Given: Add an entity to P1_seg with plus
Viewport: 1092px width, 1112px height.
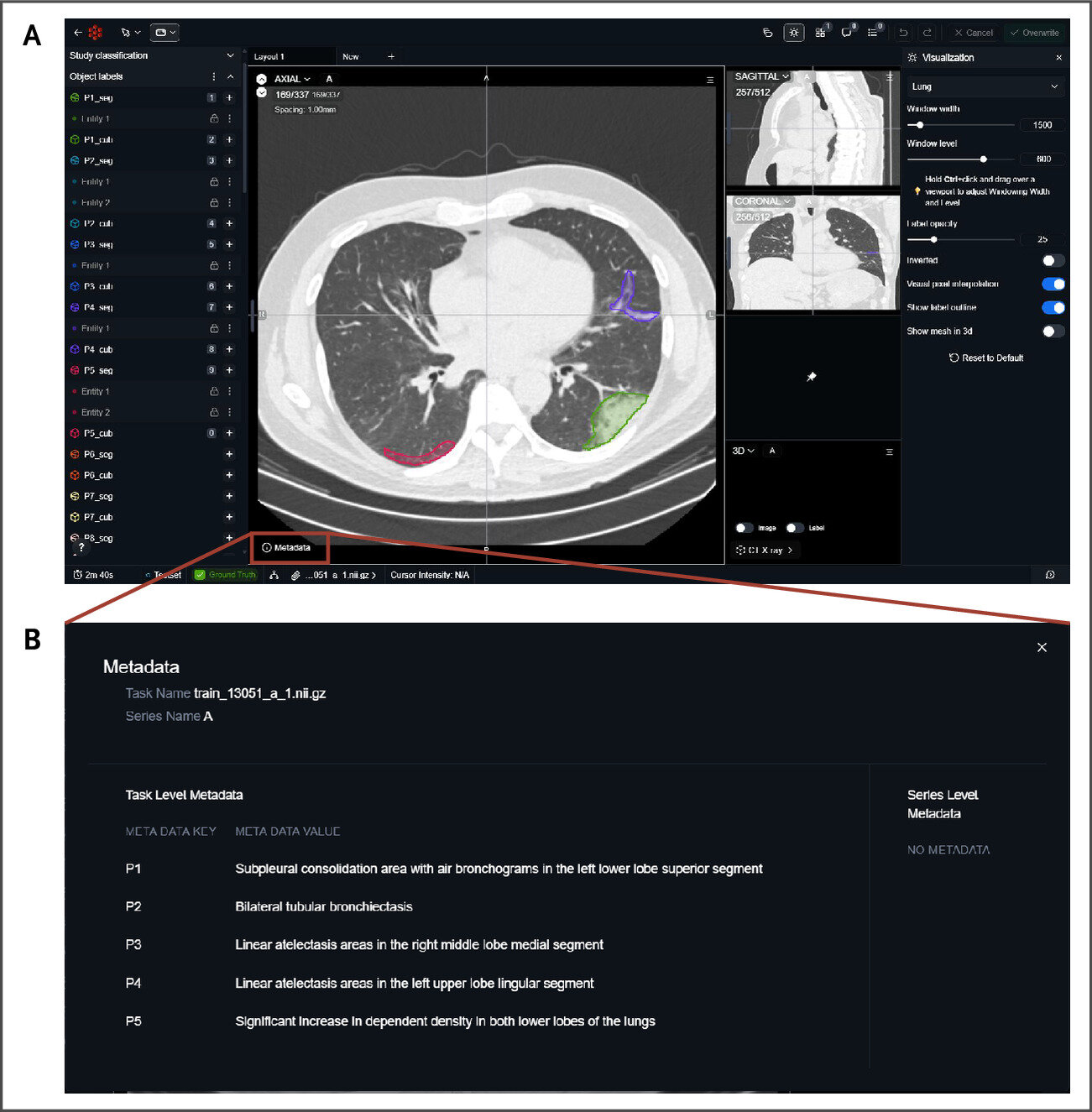Looking at the screenshot, I should click(229, 98).
